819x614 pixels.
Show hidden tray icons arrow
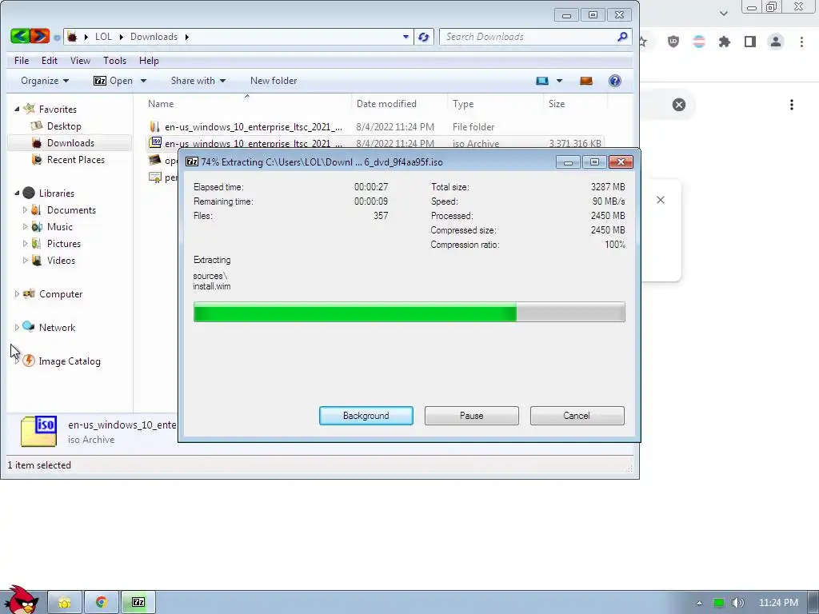[x=699, y=603]
